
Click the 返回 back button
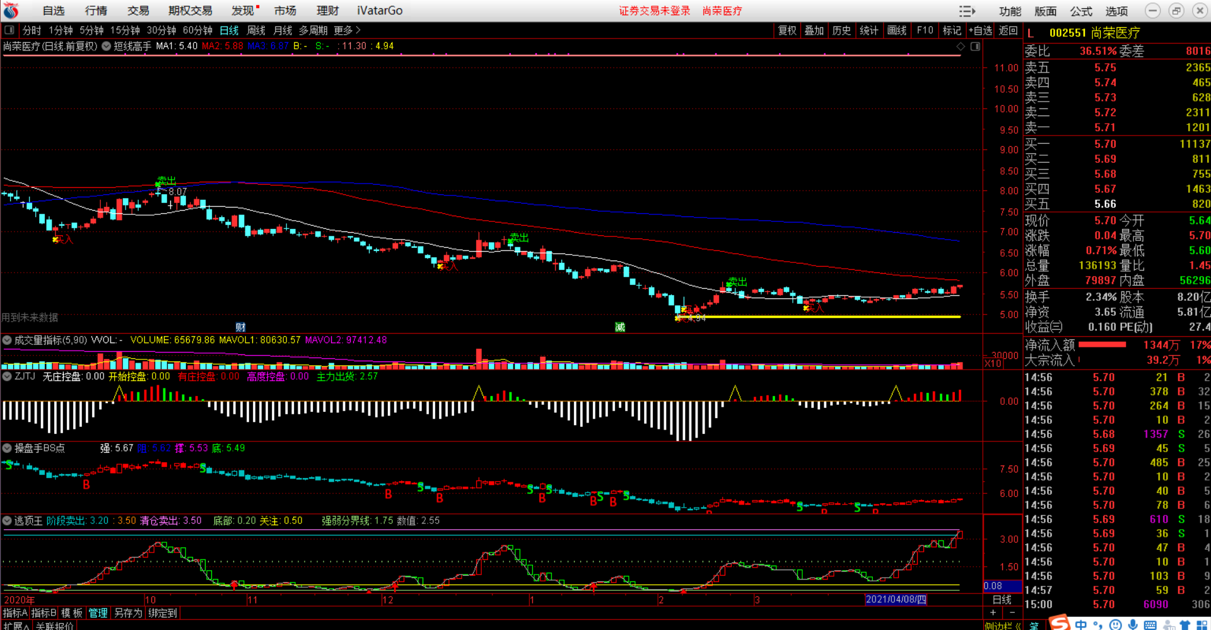[x=1008, y=30]
